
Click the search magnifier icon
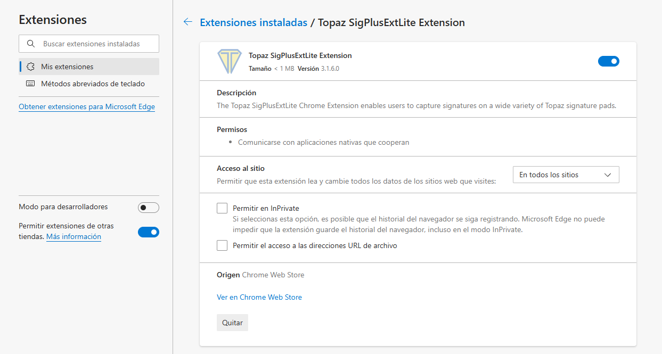tap(31, 44)
